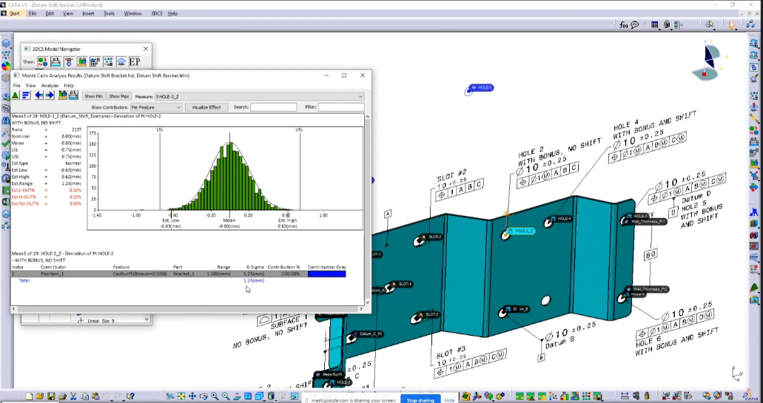Click Fit All In icon
Screen dimensions: 763x403
pos(181,396)
